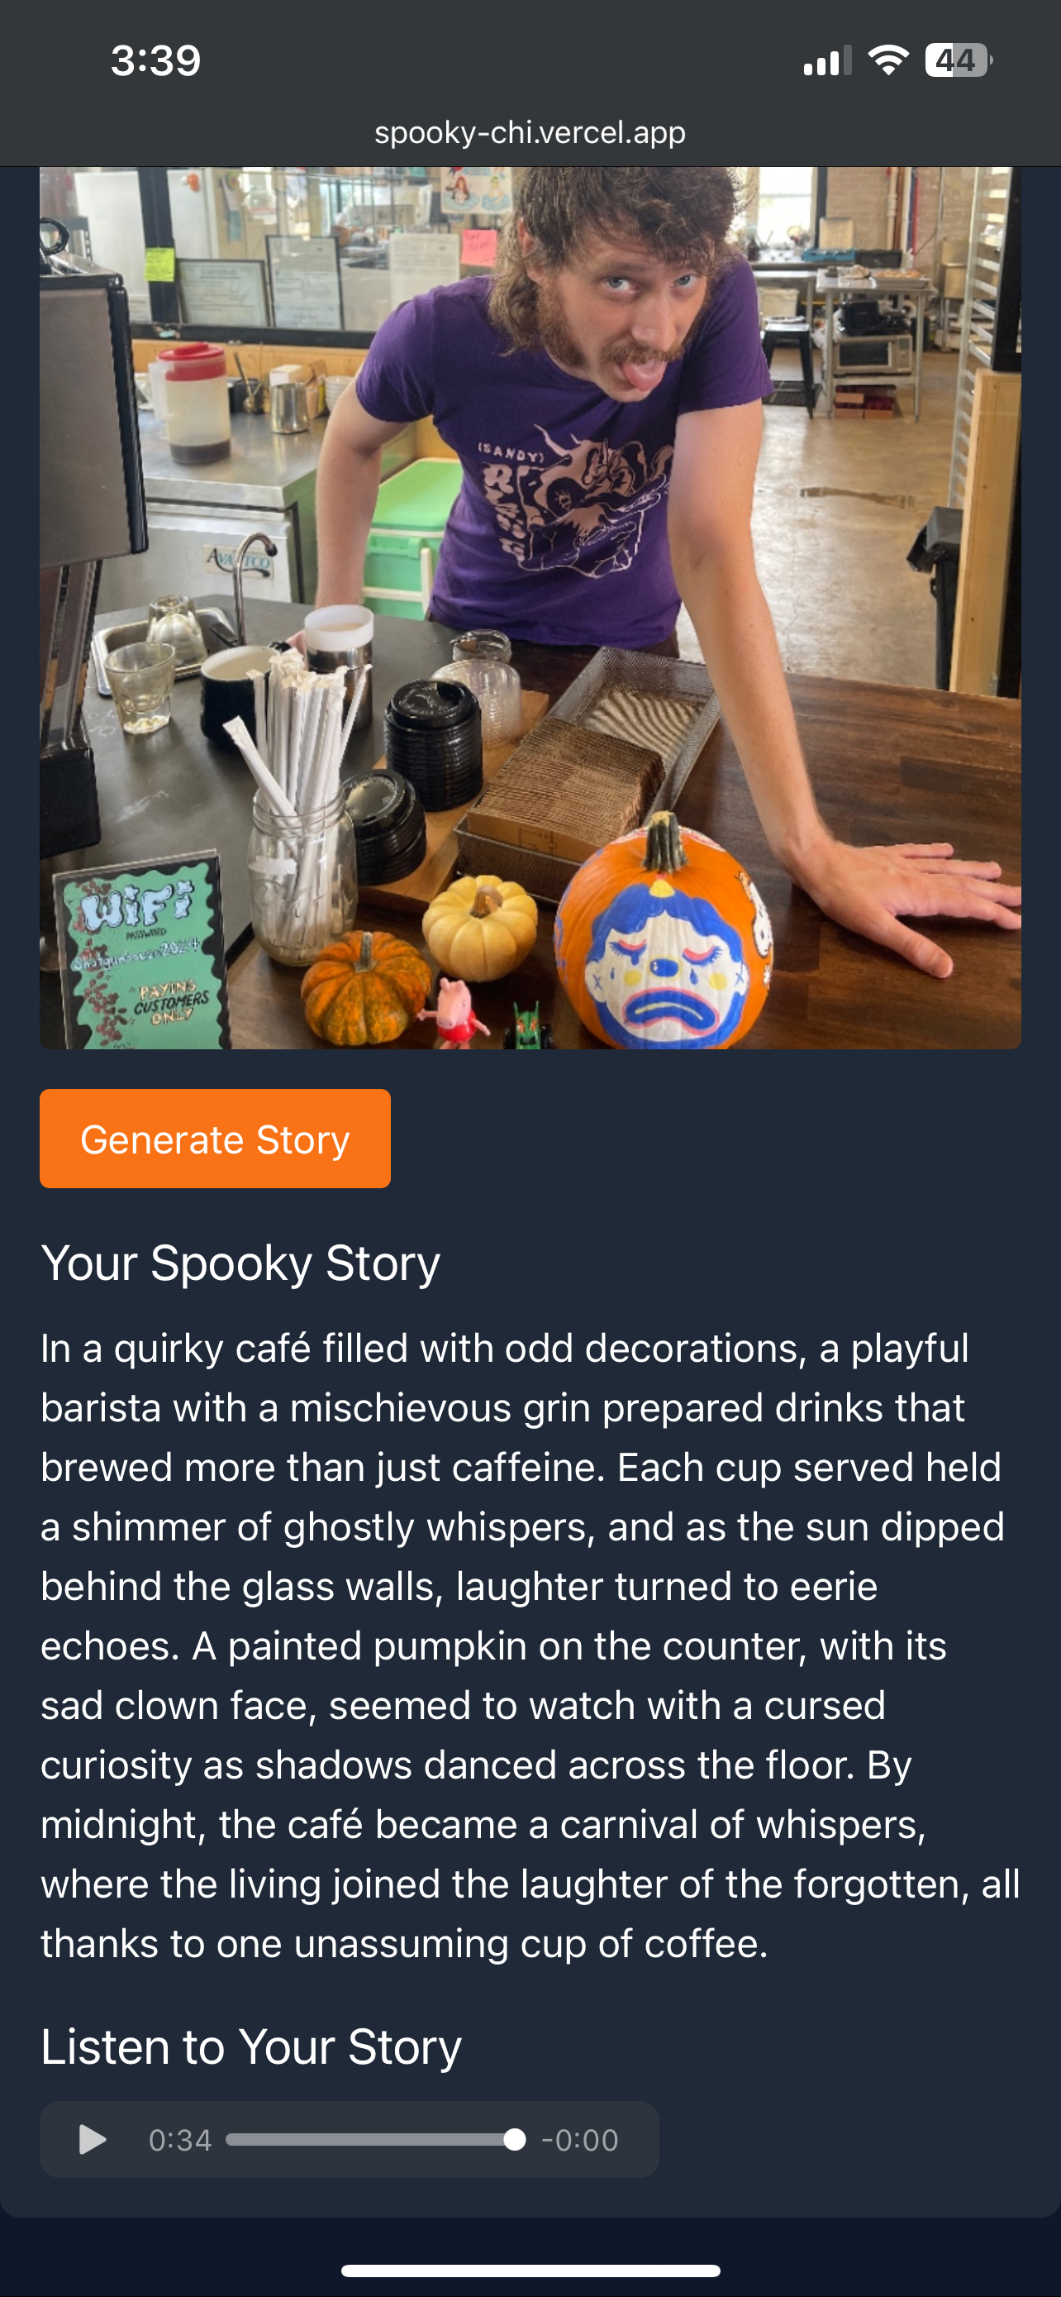Click the Your Spooky Story heading

pos(240,1263)
